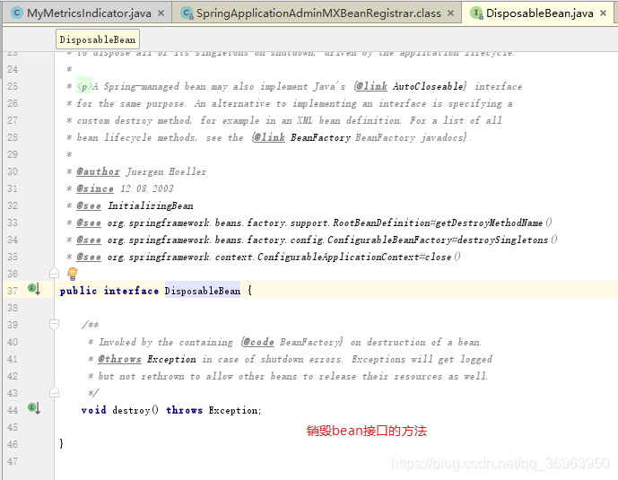Click line number 37 in the gutter
Screen dimensions: 618x480
pyautogui.click(x=13, y=291)
